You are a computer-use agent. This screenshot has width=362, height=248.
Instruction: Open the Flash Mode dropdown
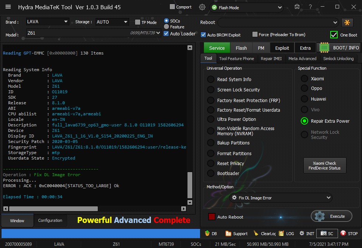(246, 8)
